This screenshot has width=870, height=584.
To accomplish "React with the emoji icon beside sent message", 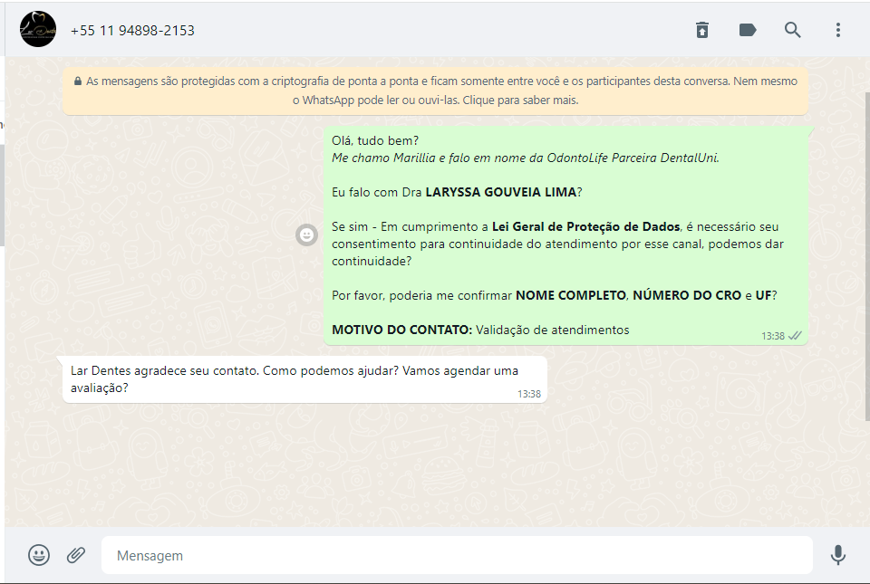I will [x=307, y=235].
